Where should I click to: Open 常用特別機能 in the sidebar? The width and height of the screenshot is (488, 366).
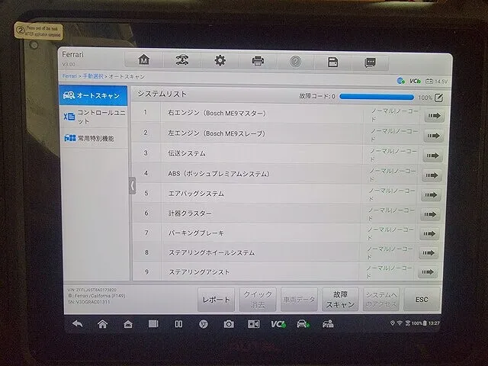pos(94,138)
